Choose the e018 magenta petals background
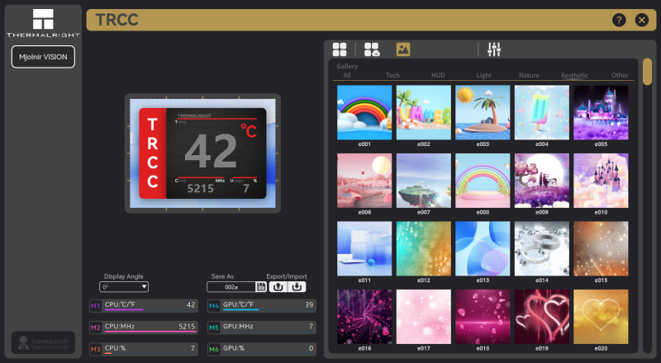The width and height of the screenshot is (661, 363). tap(483, 317)
